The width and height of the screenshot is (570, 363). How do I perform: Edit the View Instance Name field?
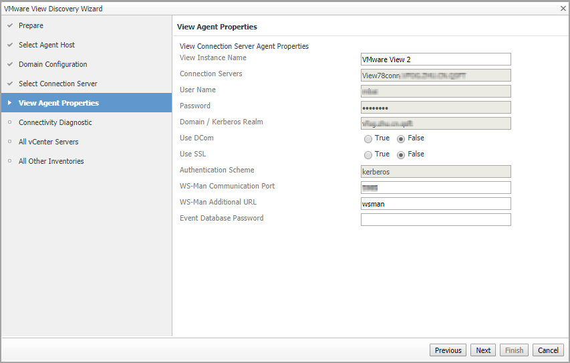pyautogui.click(x=435, y=59)
